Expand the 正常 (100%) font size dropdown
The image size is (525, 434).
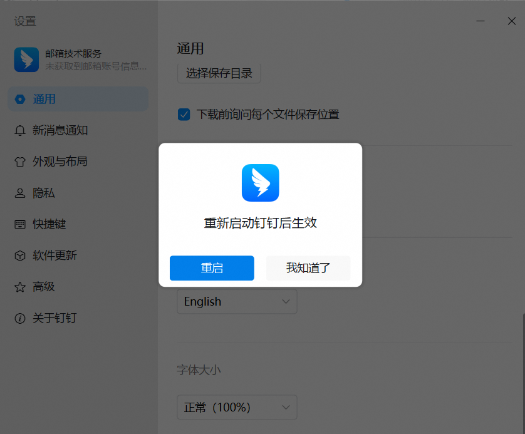point(237,408)
